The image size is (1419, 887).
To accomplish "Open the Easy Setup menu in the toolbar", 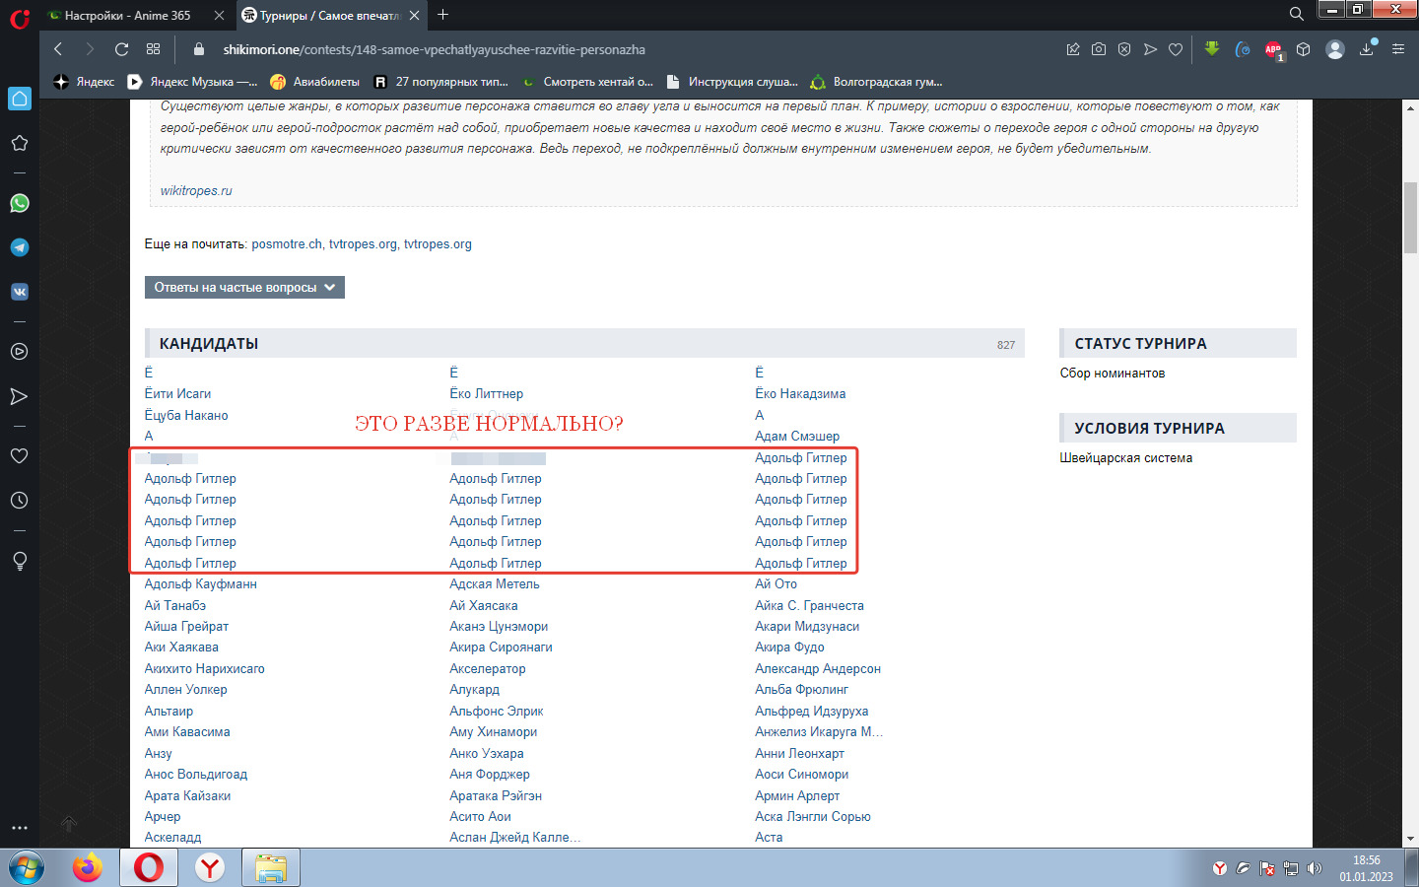I will point(1397,49).
